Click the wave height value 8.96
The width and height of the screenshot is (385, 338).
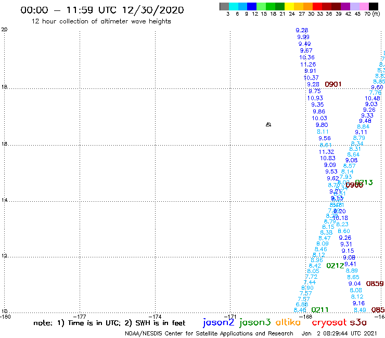coord(317,260)
